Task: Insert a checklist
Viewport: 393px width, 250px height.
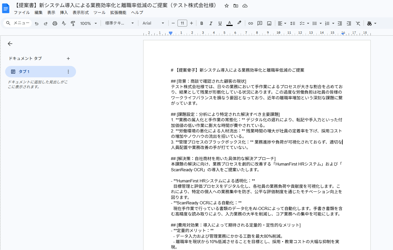Action: point(302,23)
